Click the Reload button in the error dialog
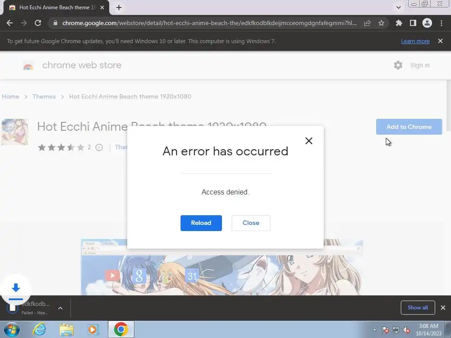The width and height of the screenshot is (451, 338). pyautogui.click(x=201, y=223)
